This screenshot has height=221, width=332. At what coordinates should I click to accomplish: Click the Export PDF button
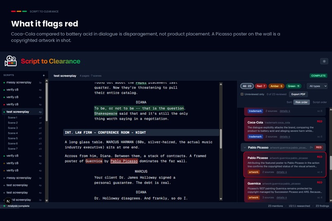click(298, 94)
